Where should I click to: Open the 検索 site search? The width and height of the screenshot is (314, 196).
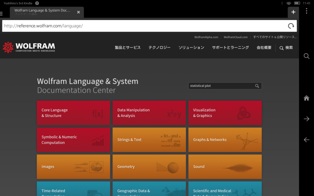pos(286,48)
